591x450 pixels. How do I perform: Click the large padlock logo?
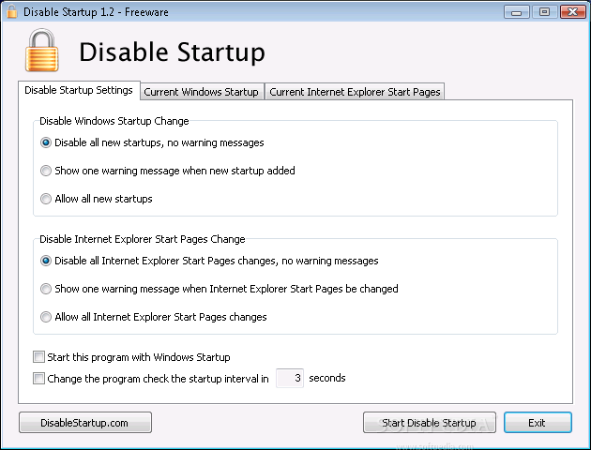[42, 50]
